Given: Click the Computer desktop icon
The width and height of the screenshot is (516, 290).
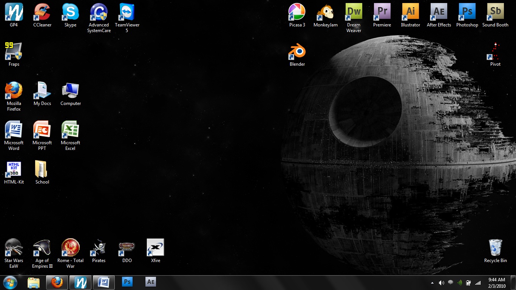Looking at the screenshot, I should pos(71,94).
